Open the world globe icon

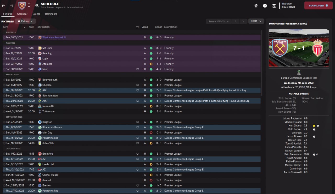pyautogui.click(x=256, y=5)
